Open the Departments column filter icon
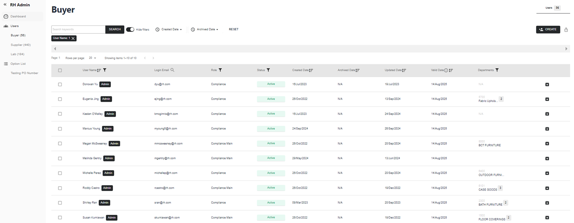The width and height of the screenshot is (574, 223). point(497,70)
